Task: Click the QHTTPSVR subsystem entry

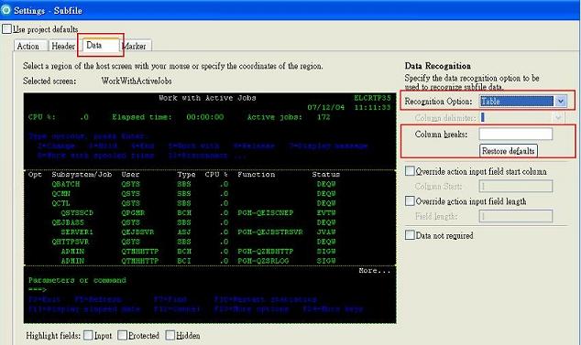Action: [x=71, y=242]
